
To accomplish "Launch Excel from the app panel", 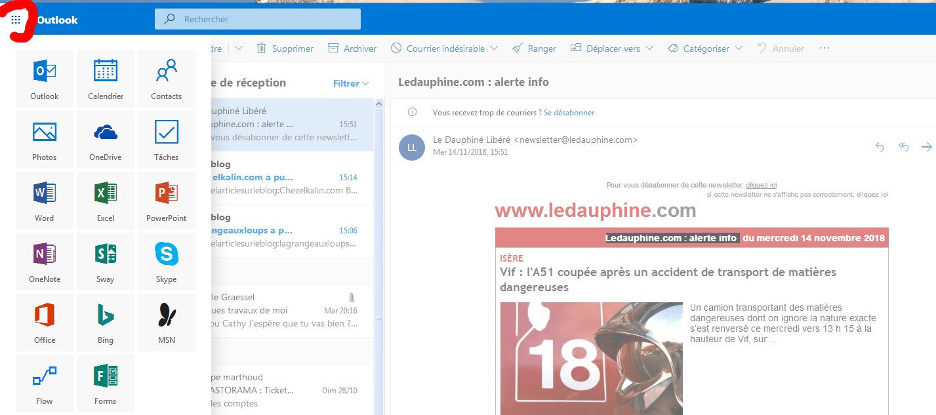I will [x=106, y=201].
